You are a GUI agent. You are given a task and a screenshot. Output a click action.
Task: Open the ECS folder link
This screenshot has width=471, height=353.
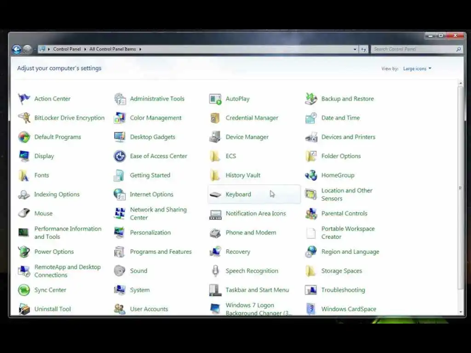[x=231, y=156]
